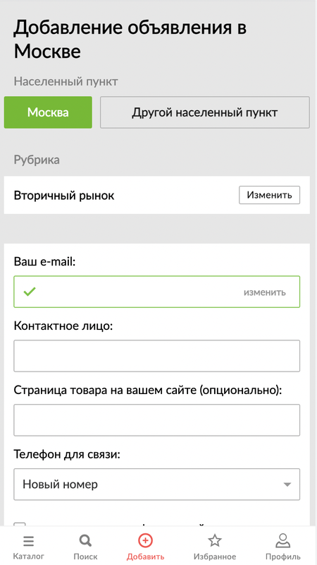
Task: Click the Телефон для связи label
Action: 67,454
